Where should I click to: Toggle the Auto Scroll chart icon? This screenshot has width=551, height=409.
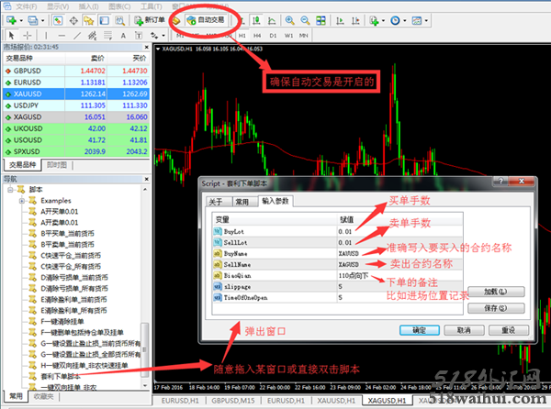pyautogui.click(x=340, y=20)
